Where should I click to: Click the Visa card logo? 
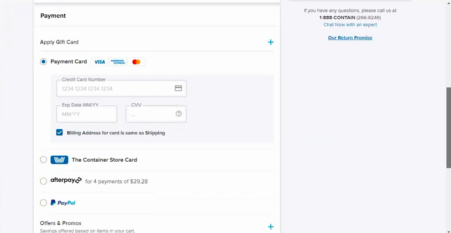[99, 62]
